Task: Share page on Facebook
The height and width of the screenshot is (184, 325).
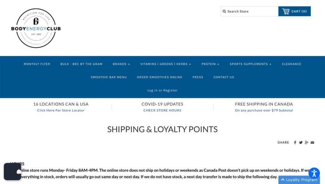Action: click(x=295, y=143)
